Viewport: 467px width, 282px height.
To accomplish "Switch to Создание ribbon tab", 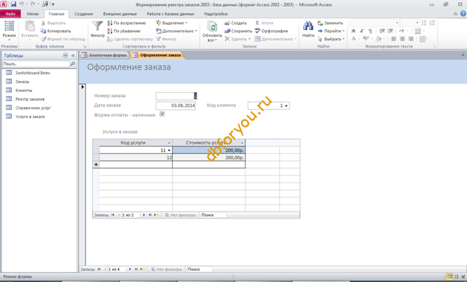I will click(83, 13).
